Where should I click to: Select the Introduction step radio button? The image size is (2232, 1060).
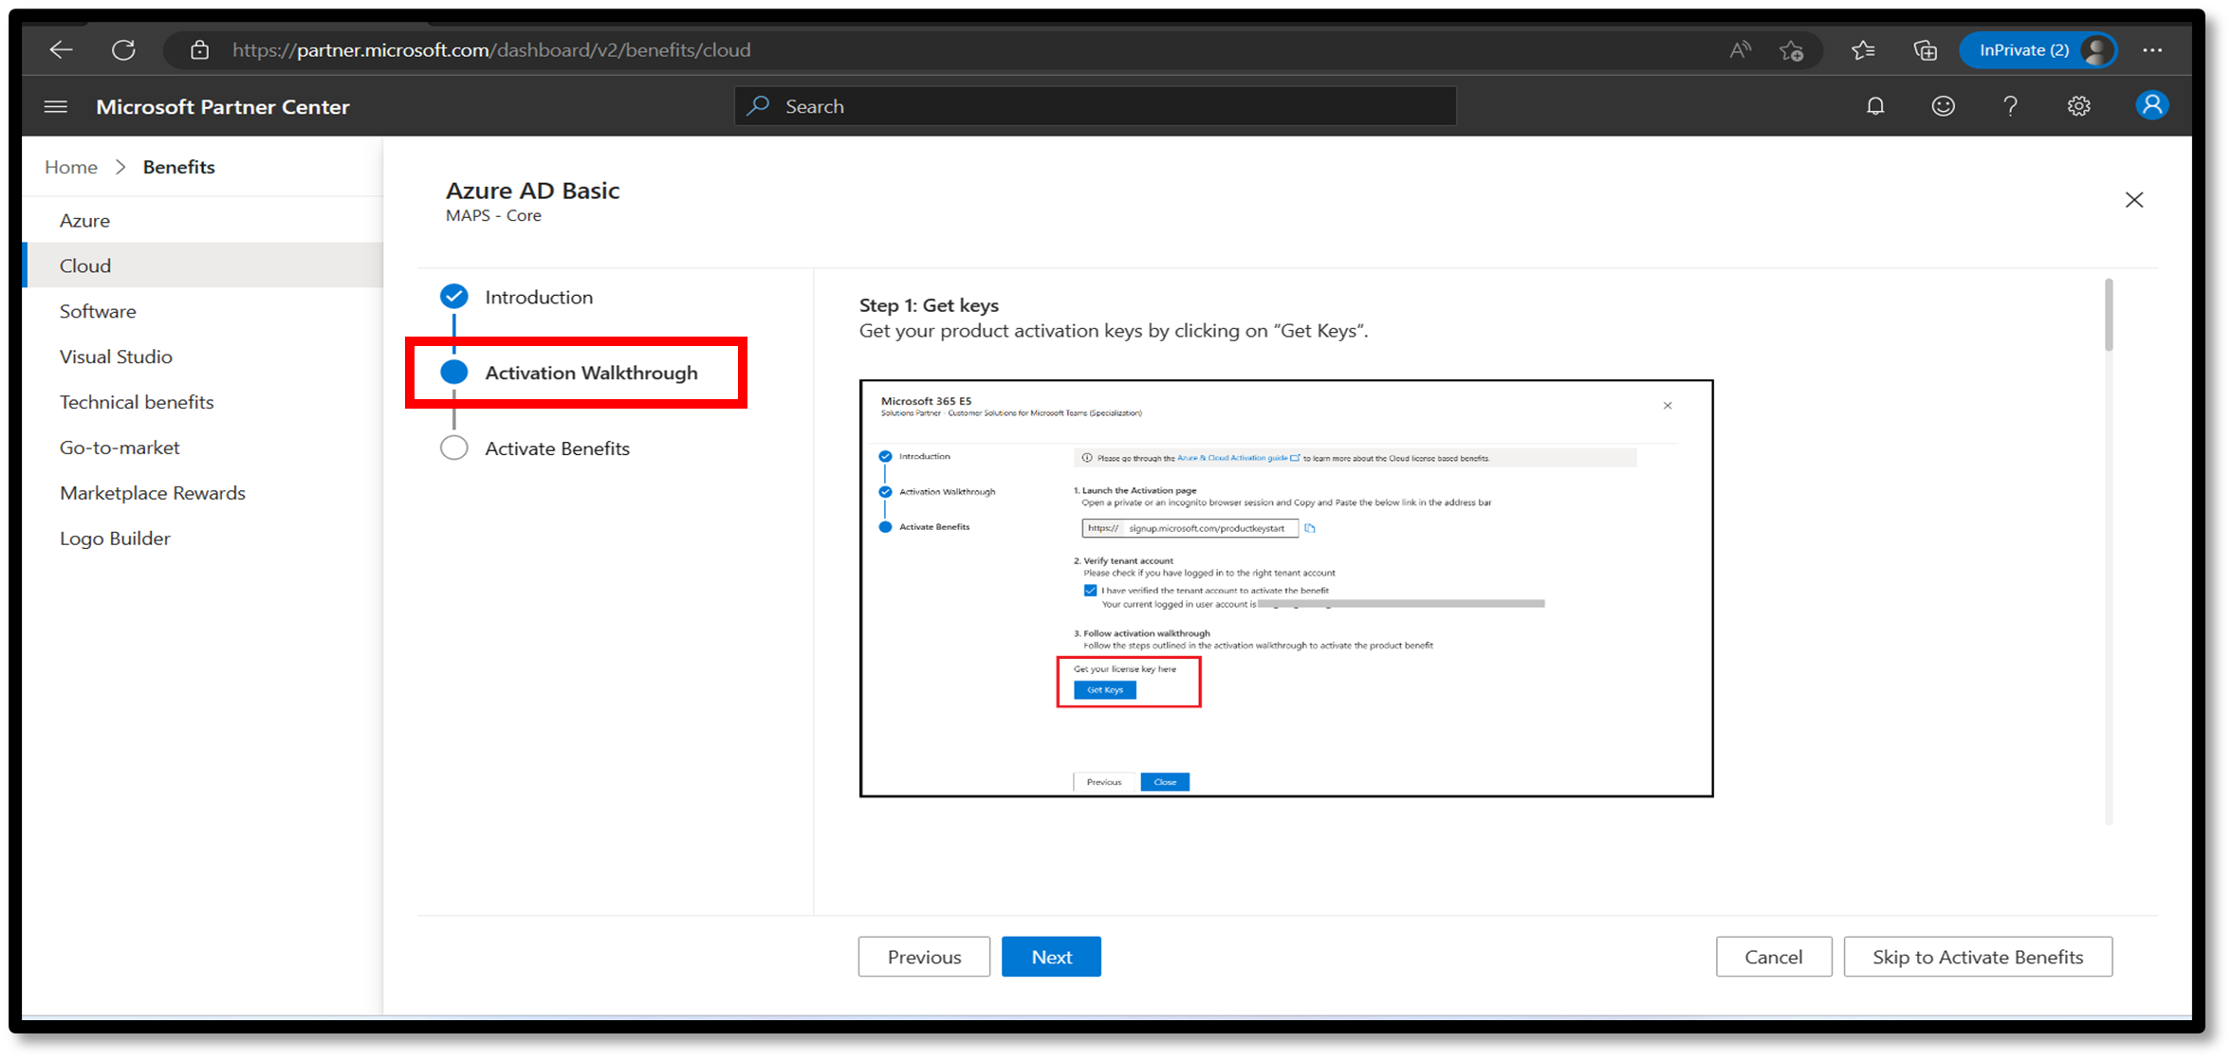452,296
